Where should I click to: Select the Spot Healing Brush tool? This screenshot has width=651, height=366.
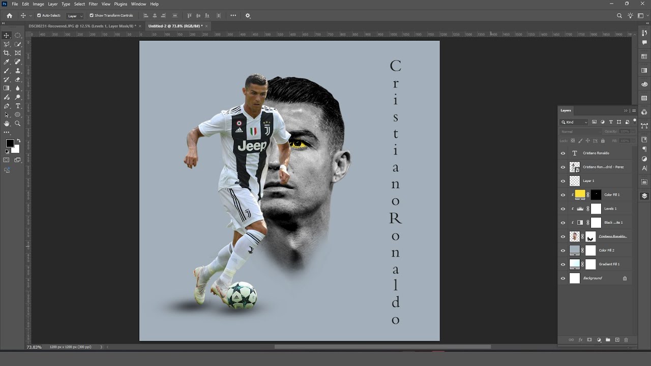18,62
